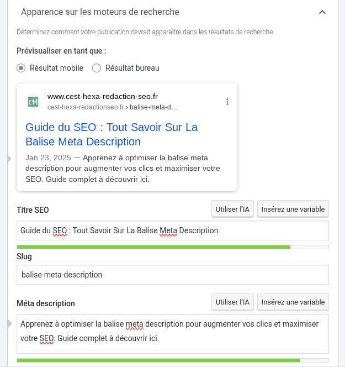
Task: Click the site name www.cest-hexa-redaction-seo.fr
Action: [103, 96]
